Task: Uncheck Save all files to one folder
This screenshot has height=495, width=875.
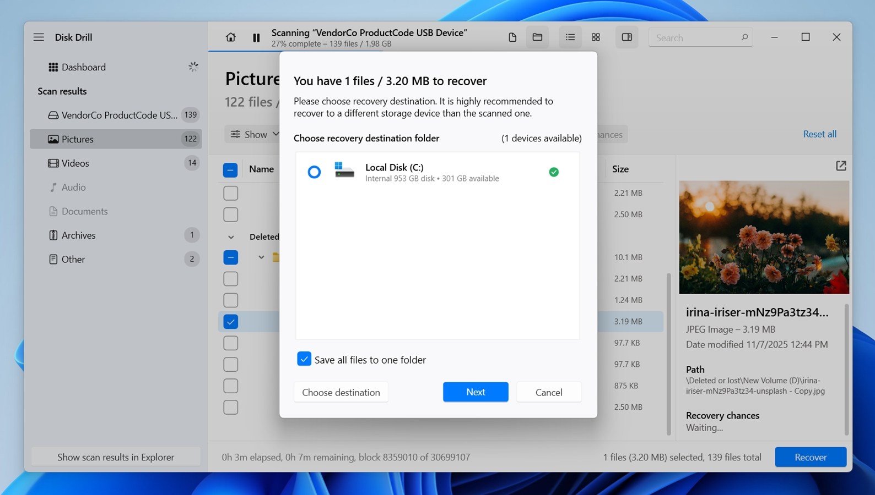Action: (304, 359)
